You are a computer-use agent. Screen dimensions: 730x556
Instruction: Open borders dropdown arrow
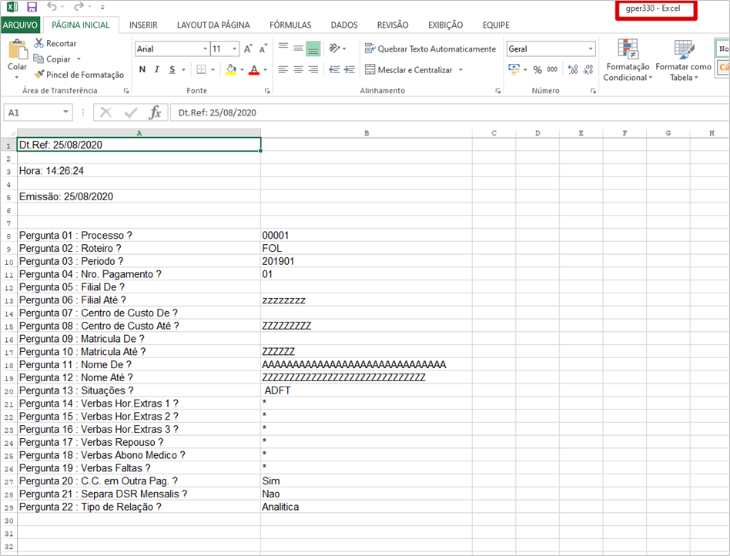click(213, 70)
